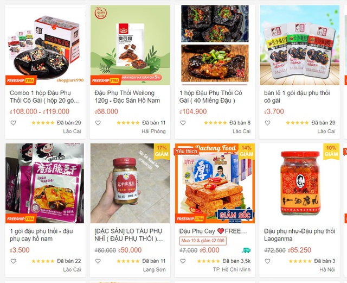Click the three packets stinky tofu image
Screen dimensions: 347x283
(300, 45)
